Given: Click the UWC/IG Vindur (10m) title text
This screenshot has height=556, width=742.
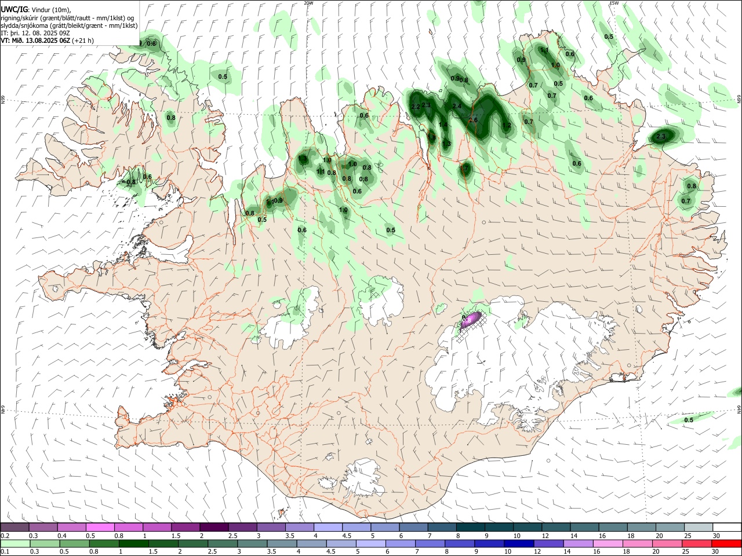Looking at the screenshot, I should pos(35,10).
